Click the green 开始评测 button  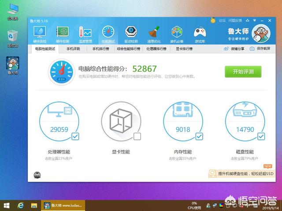243,72
